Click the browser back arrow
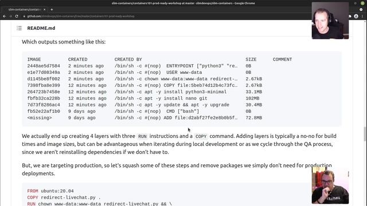 point(4,17)
